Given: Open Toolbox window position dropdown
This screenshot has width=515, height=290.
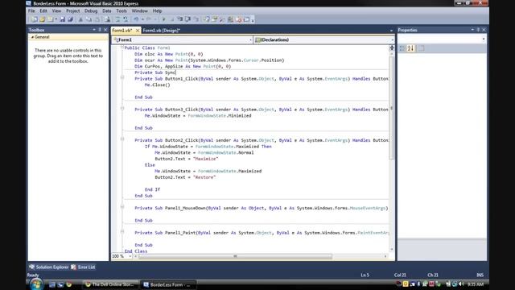Looking at the screenshot, I should tap(94, 30).
